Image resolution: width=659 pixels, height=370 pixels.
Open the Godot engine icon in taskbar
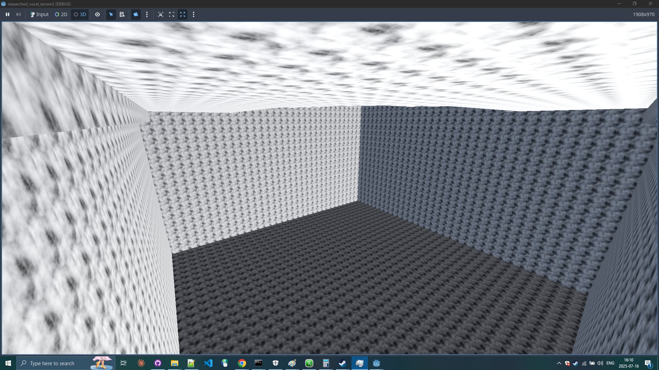(377, 363)
